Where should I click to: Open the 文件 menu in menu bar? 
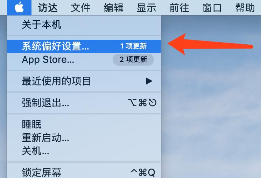click(x=80, y=8)
